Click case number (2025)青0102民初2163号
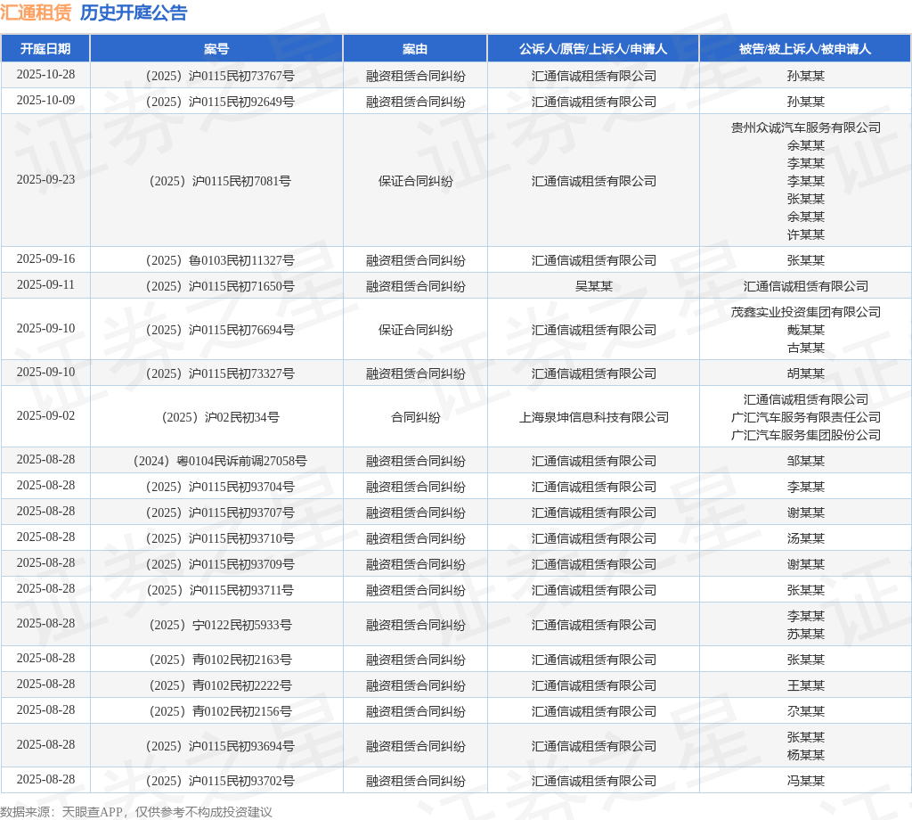912x820 pixels. point(220,660)
